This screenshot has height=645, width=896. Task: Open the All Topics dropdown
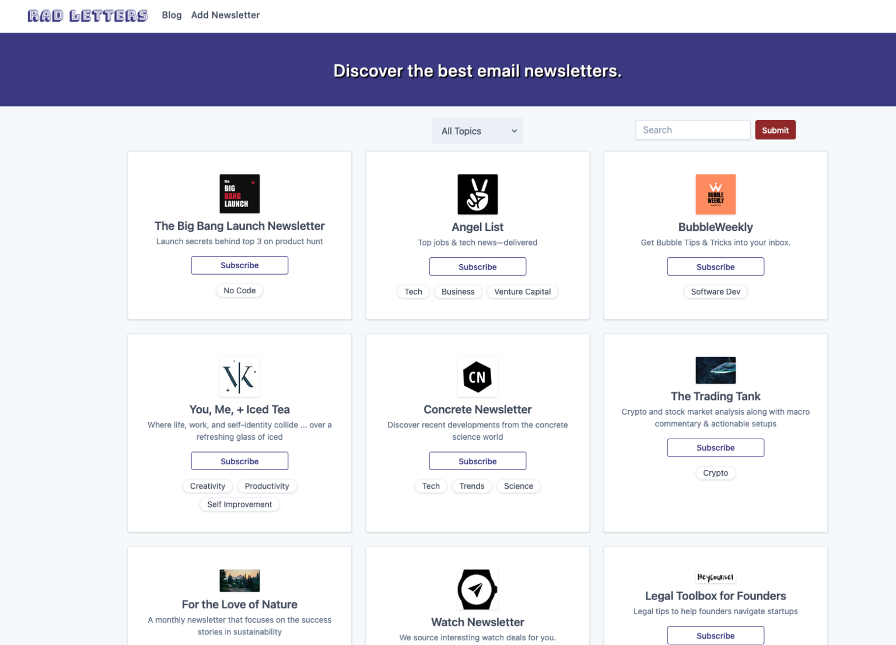pos(477,131)
